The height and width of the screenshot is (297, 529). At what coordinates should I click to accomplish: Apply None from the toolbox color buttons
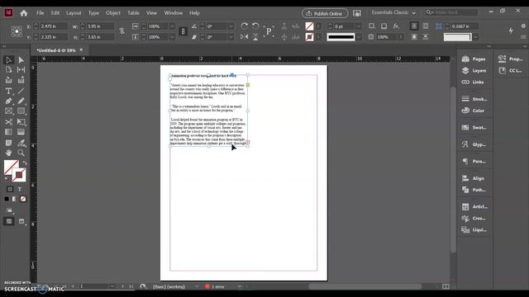click(23, 199)
